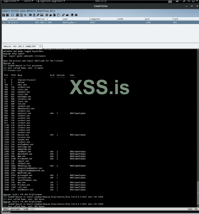Open Configure Listeners headphones icon

tap(12, 15)
